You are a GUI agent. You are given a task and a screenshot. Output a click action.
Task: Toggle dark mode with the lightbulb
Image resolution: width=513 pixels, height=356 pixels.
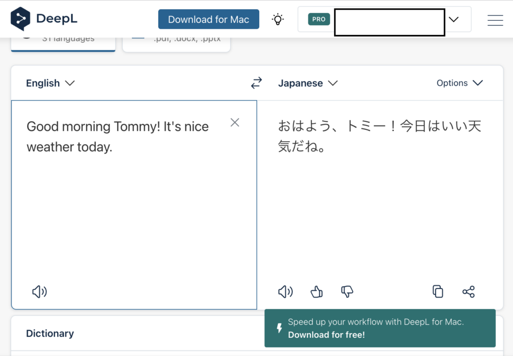[x=278, y=19]
